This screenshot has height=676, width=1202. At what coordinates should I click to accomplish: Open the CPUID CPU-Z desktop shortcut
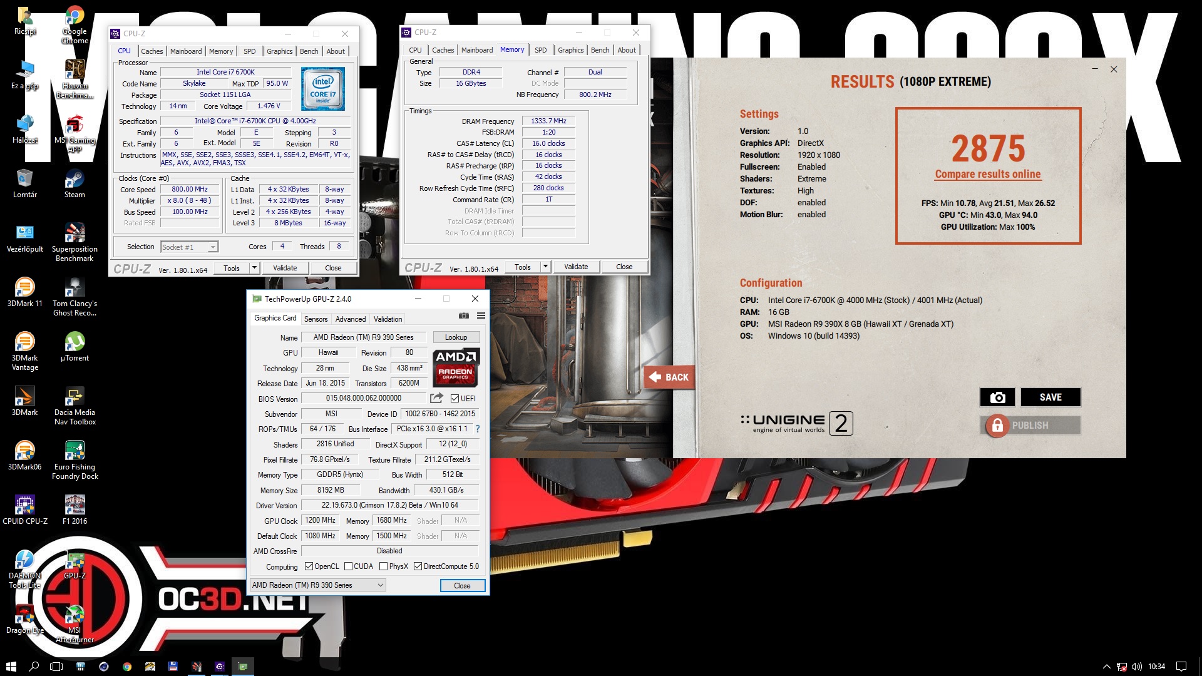(x=25, y=510)
